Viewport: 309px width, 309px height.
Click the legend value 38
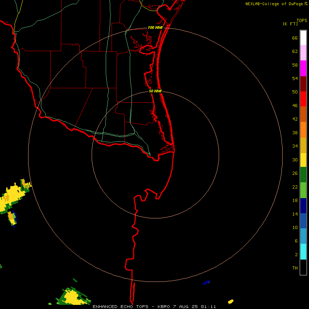click(295, 133)
